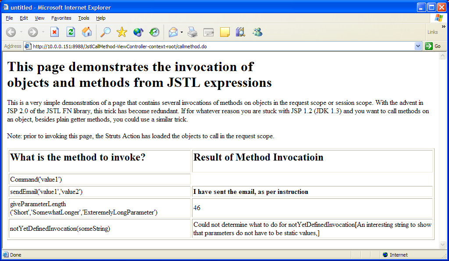The image size is (449, 261).
Task: Open the Tools menu
Action: (x=83, y=18)
